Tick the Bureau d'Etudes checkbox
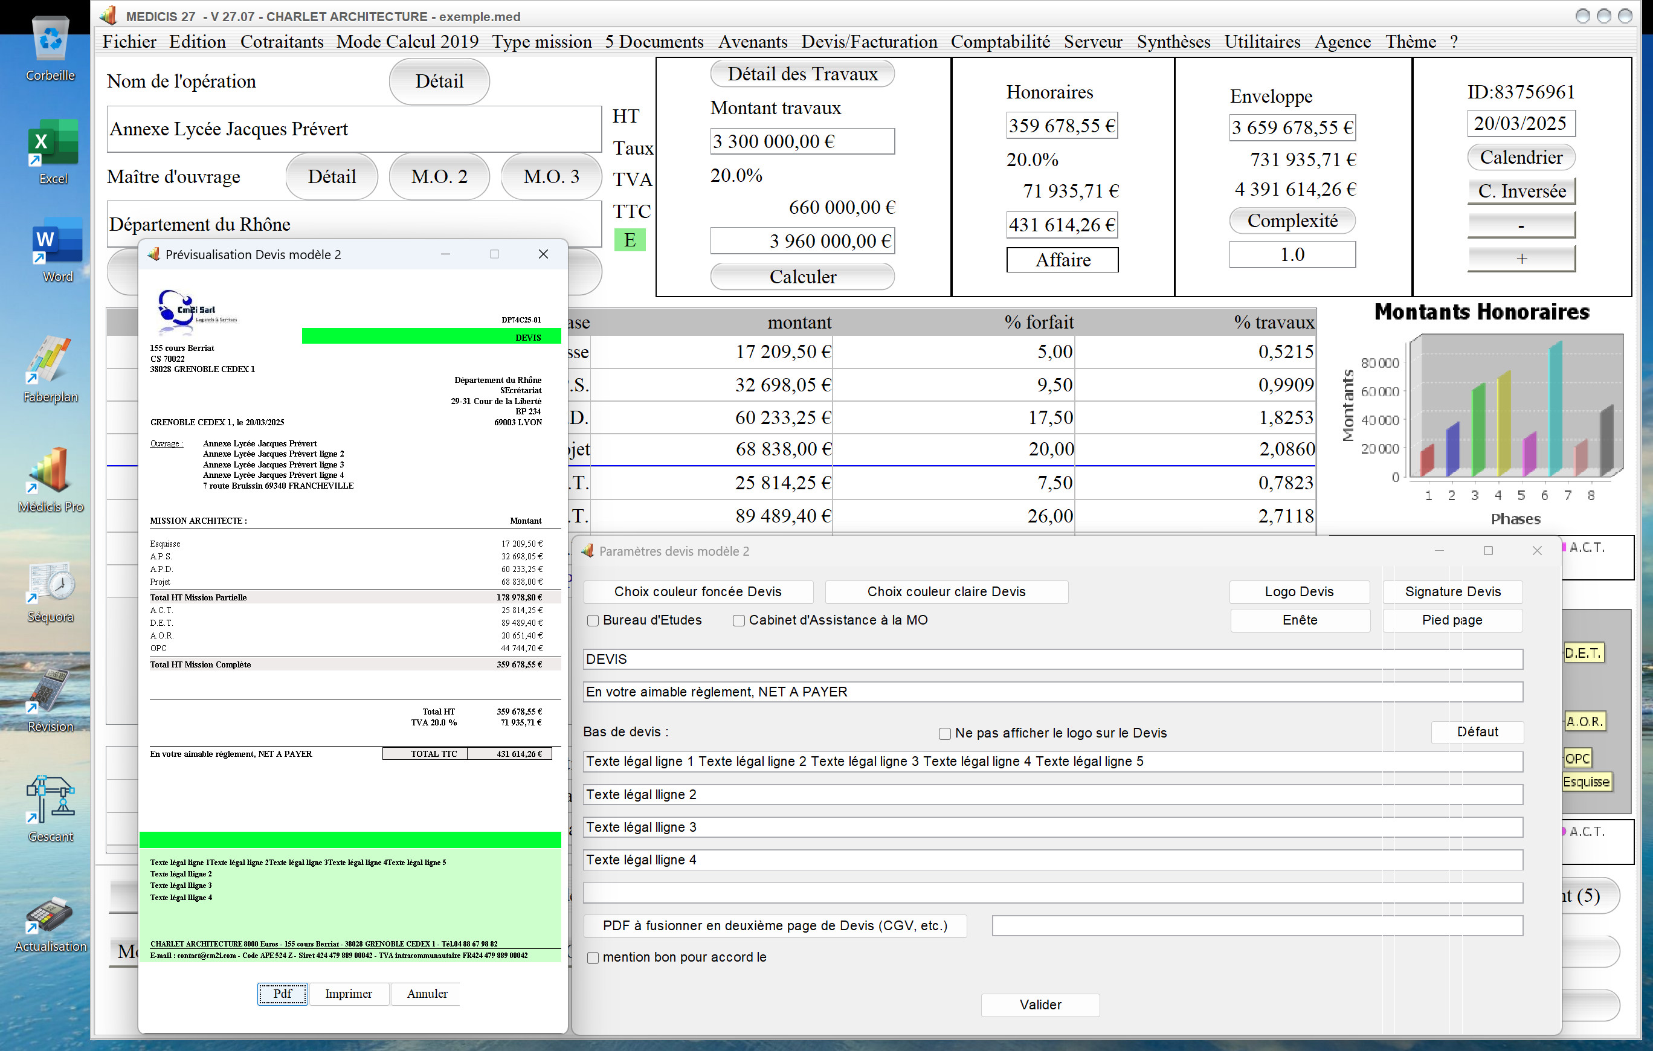 [593, 620]
